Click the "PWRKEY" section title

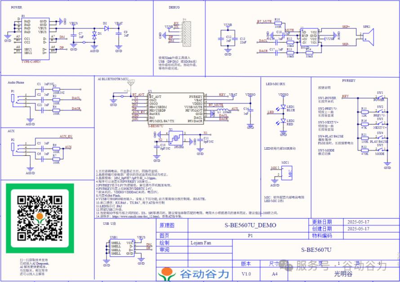click(349, 81)
